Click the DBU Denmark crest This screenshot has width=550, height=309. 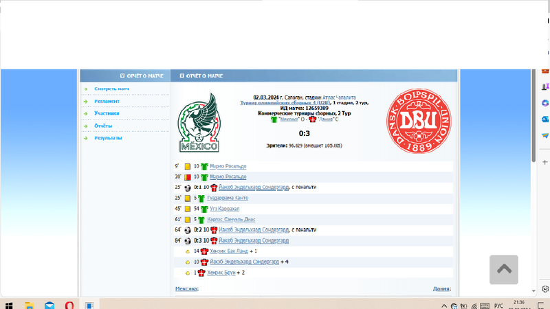coord(419,121)
